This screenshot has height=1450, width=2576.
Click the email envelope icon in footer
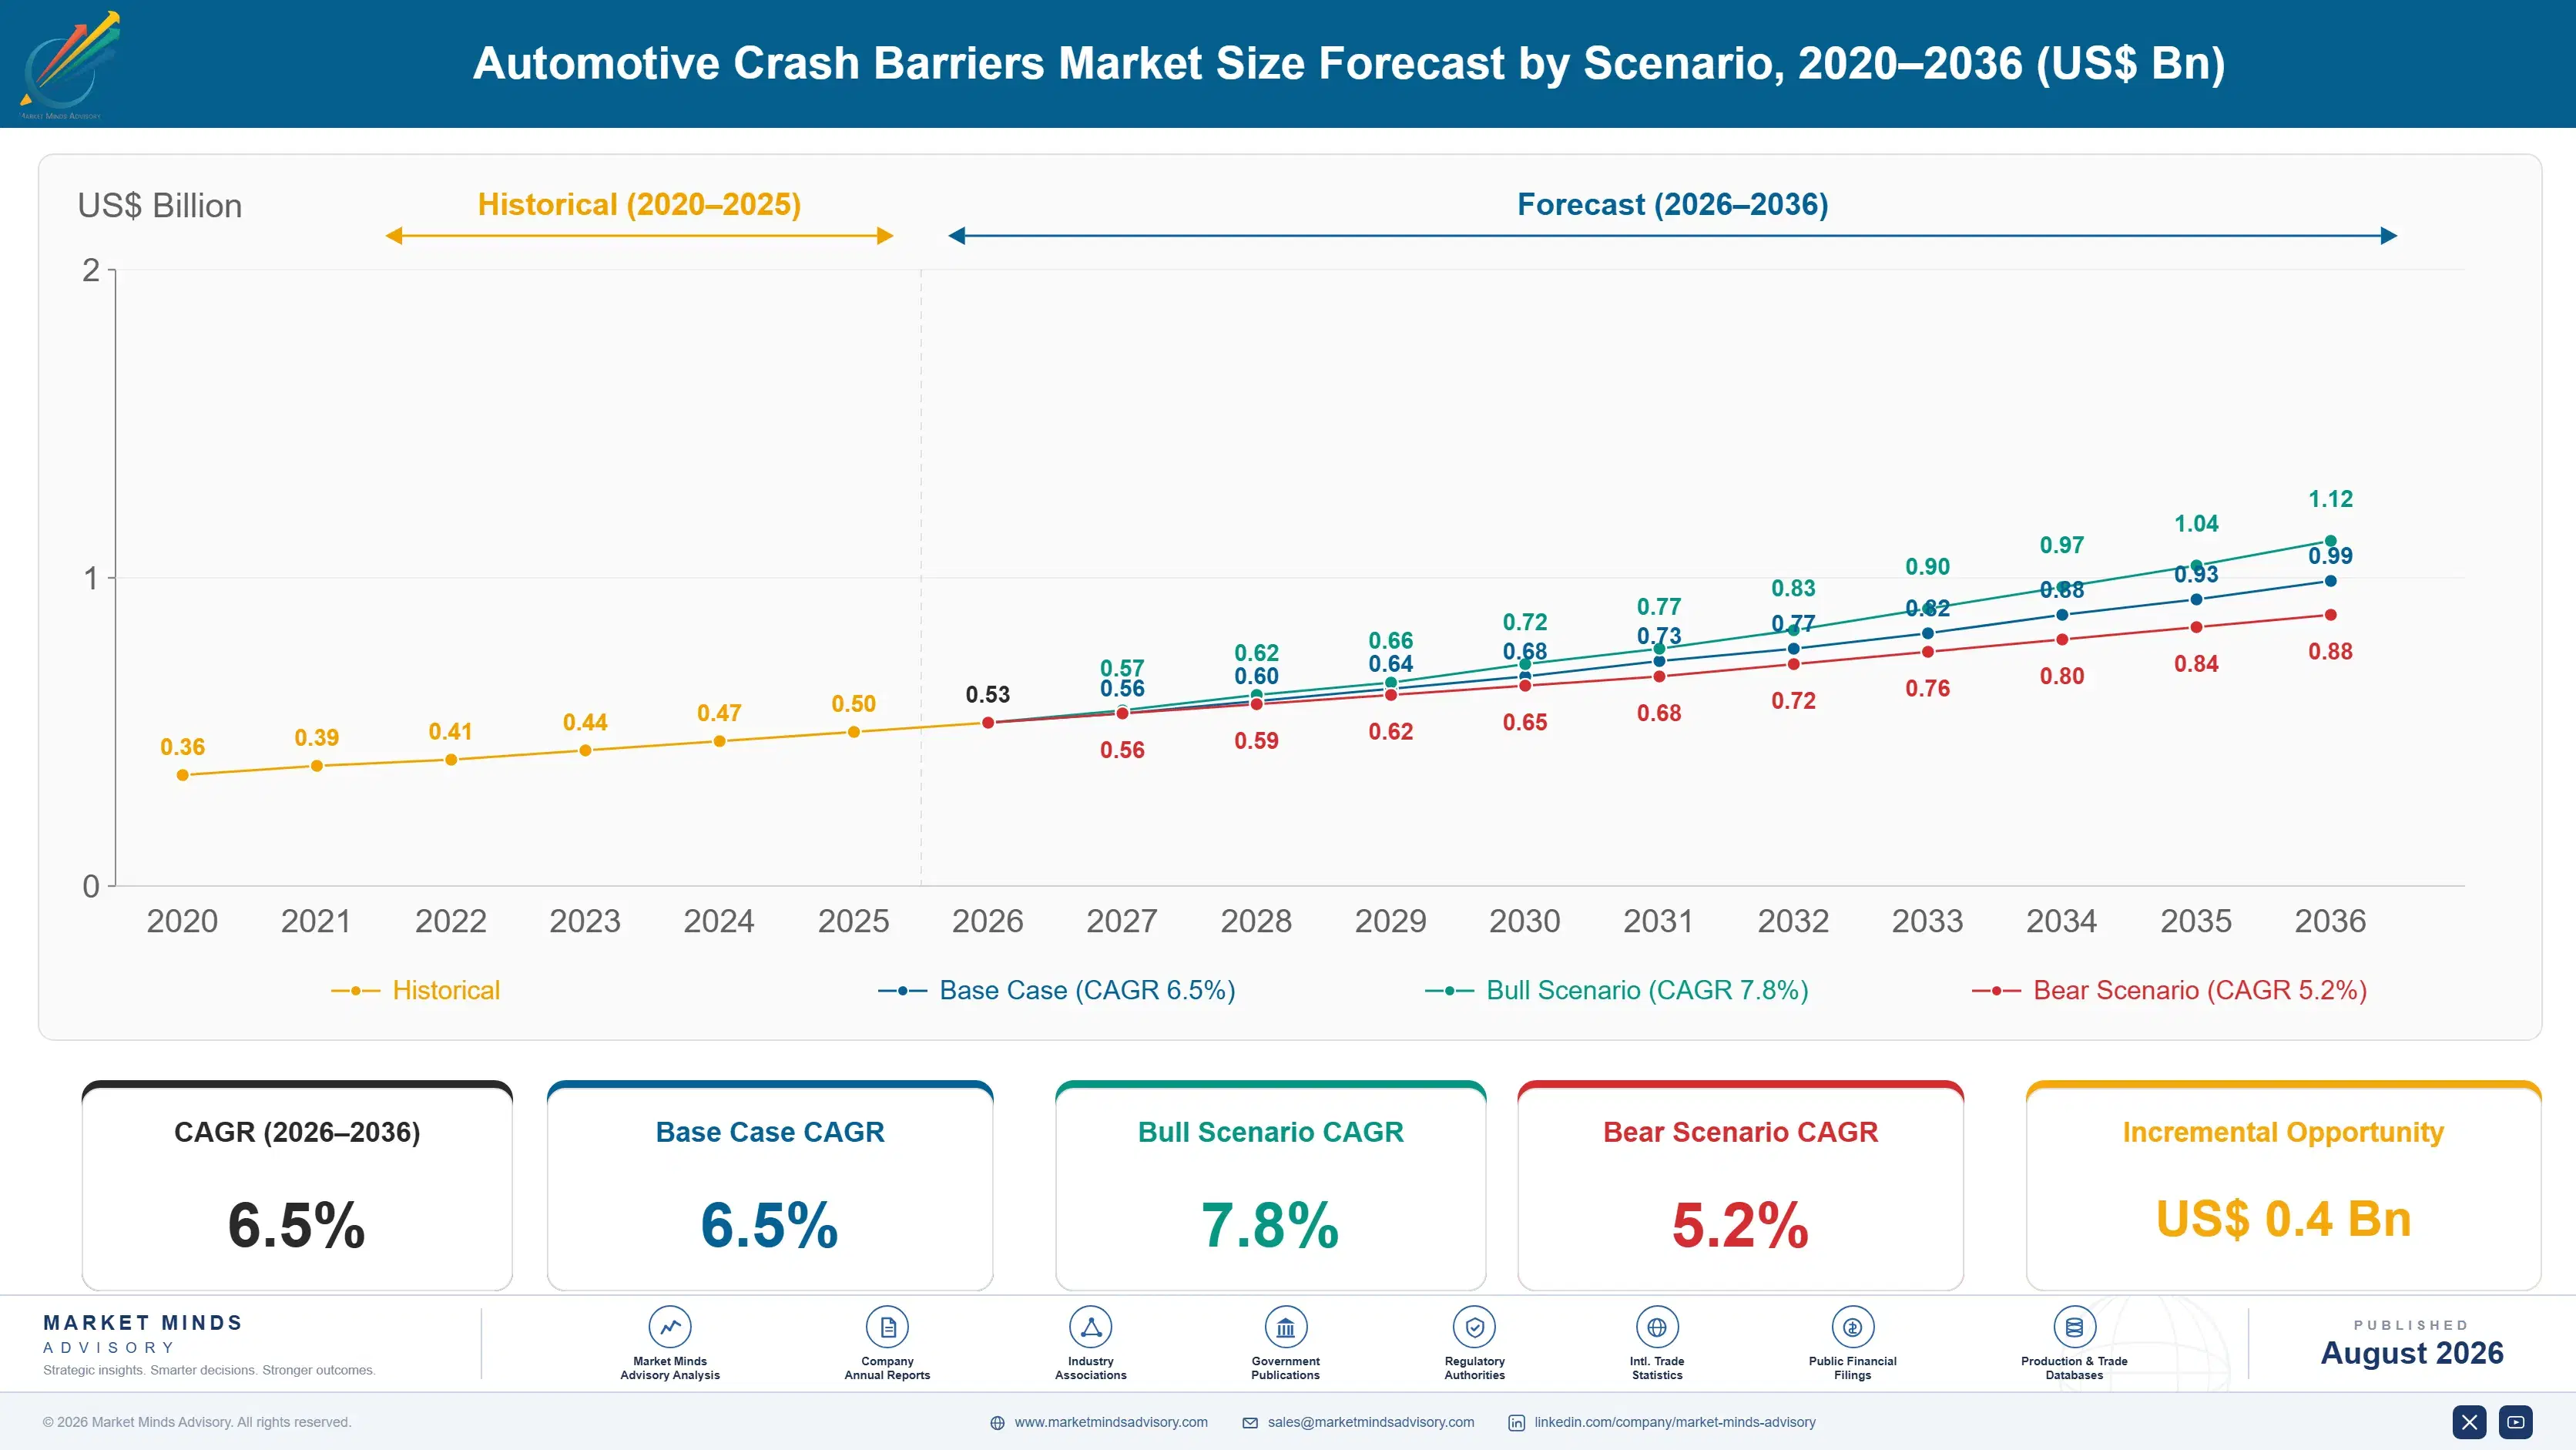1250,1422
